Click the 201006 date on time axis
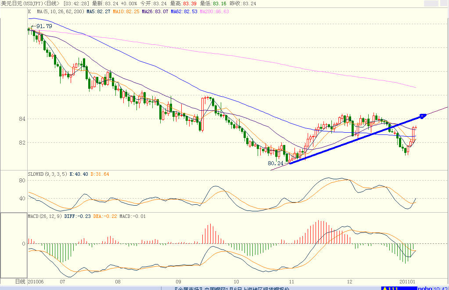449x290 pixels. [x=36, y=281]
